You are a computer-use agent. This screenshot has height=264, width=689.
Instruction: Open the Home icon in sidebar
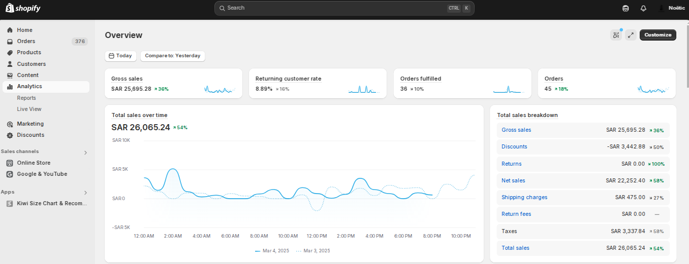coord(10,30)
